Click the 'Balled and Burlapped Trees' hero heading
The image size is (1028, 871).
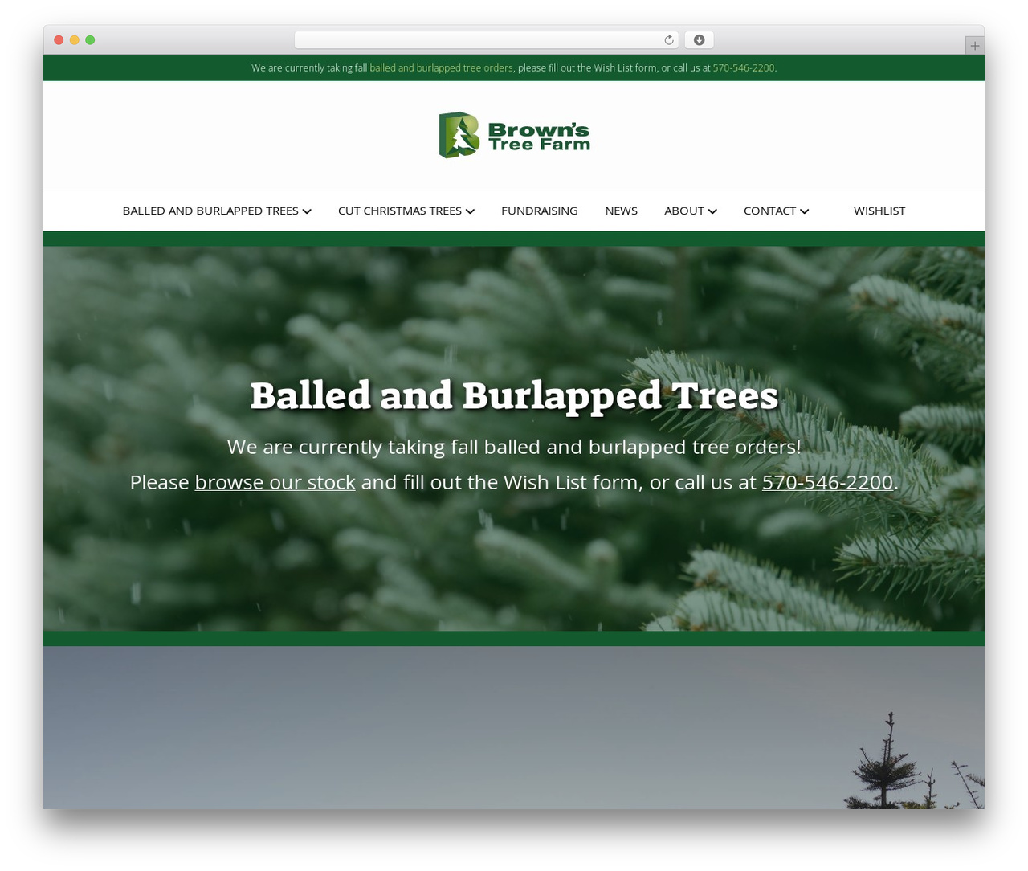tap(514, 395)
